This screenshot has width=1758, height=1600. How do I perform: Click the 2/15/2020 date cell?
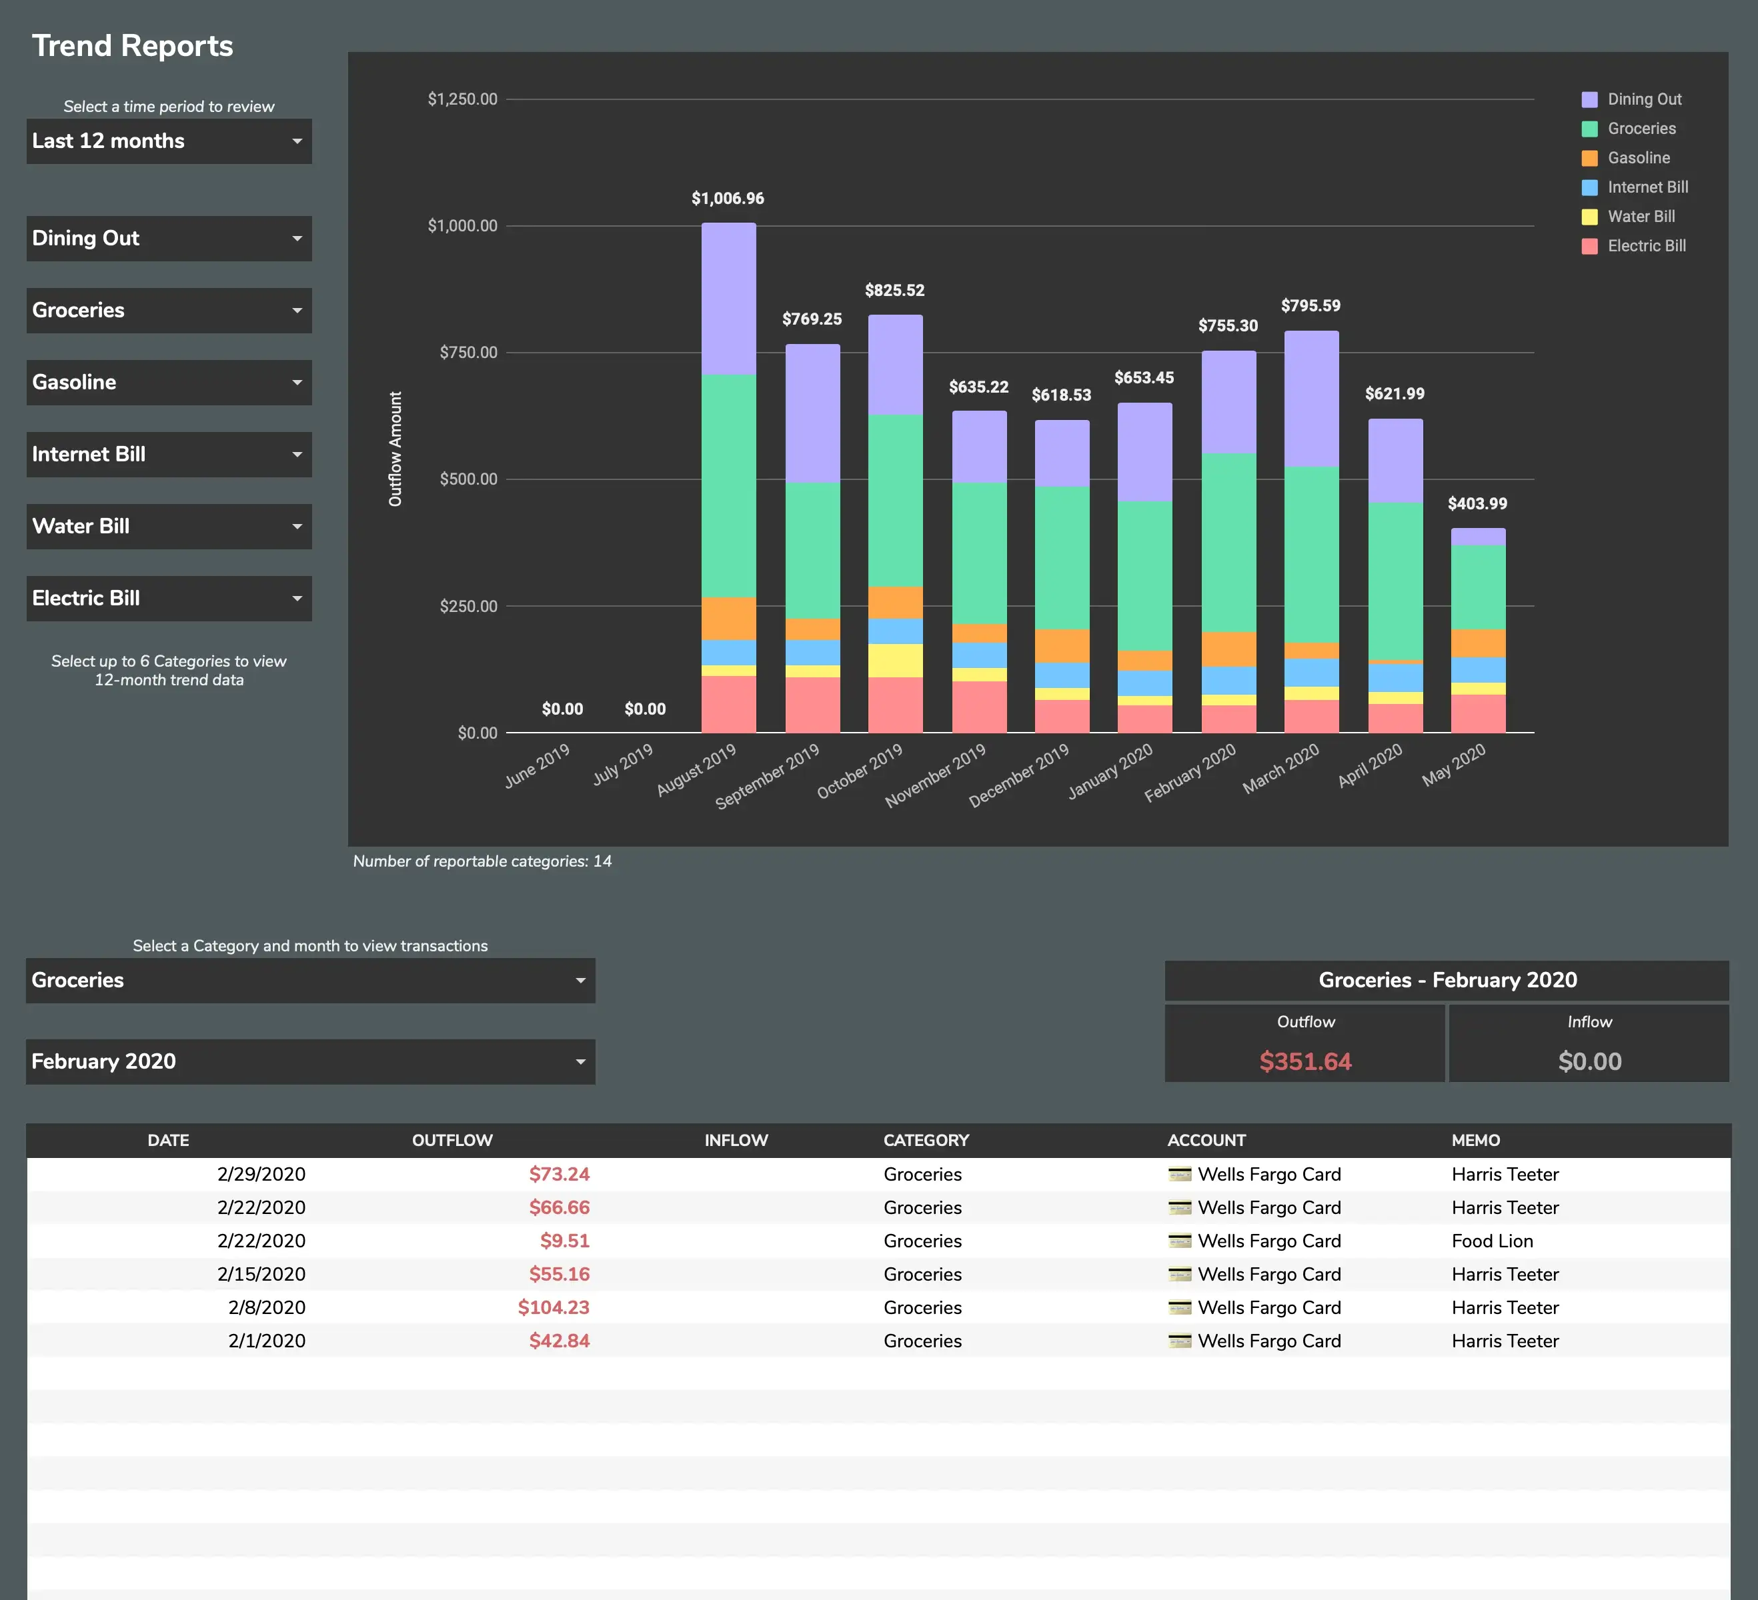[x=261, y=1274]
